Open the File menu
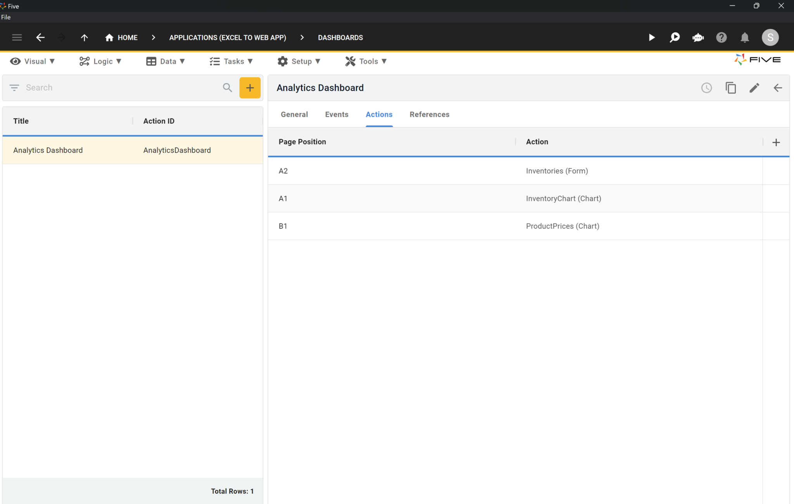 (x=6, y=17)
